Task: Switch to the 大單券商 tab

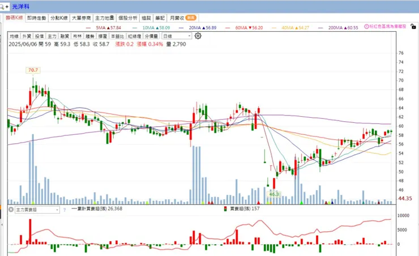Action: point(82,18)
